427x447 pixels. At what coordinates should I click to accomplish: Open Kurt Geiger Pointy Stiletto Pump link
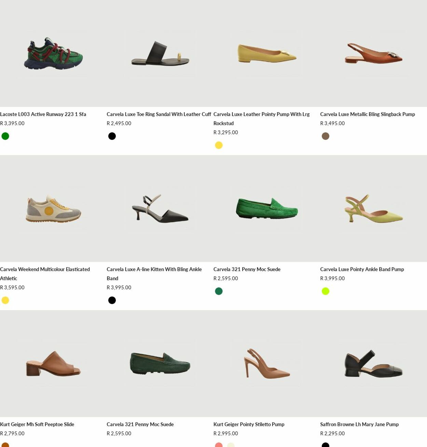[249, 424]
